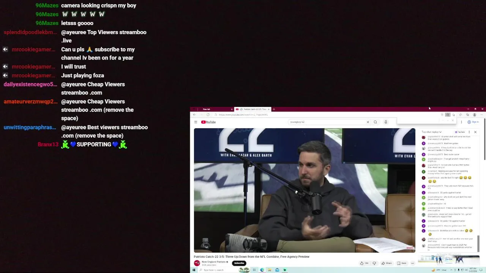
Task: Open File Explorer from the taskbar
Action: pyautogui.click(x=270, y=270)
